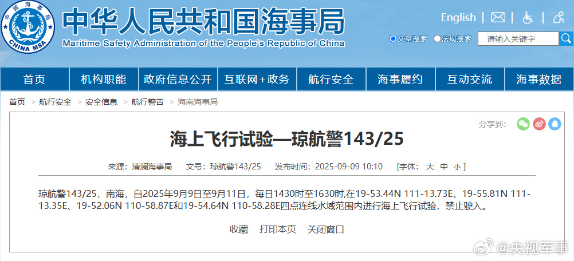Click the wheelchair accessibility icon

[528, 18]
